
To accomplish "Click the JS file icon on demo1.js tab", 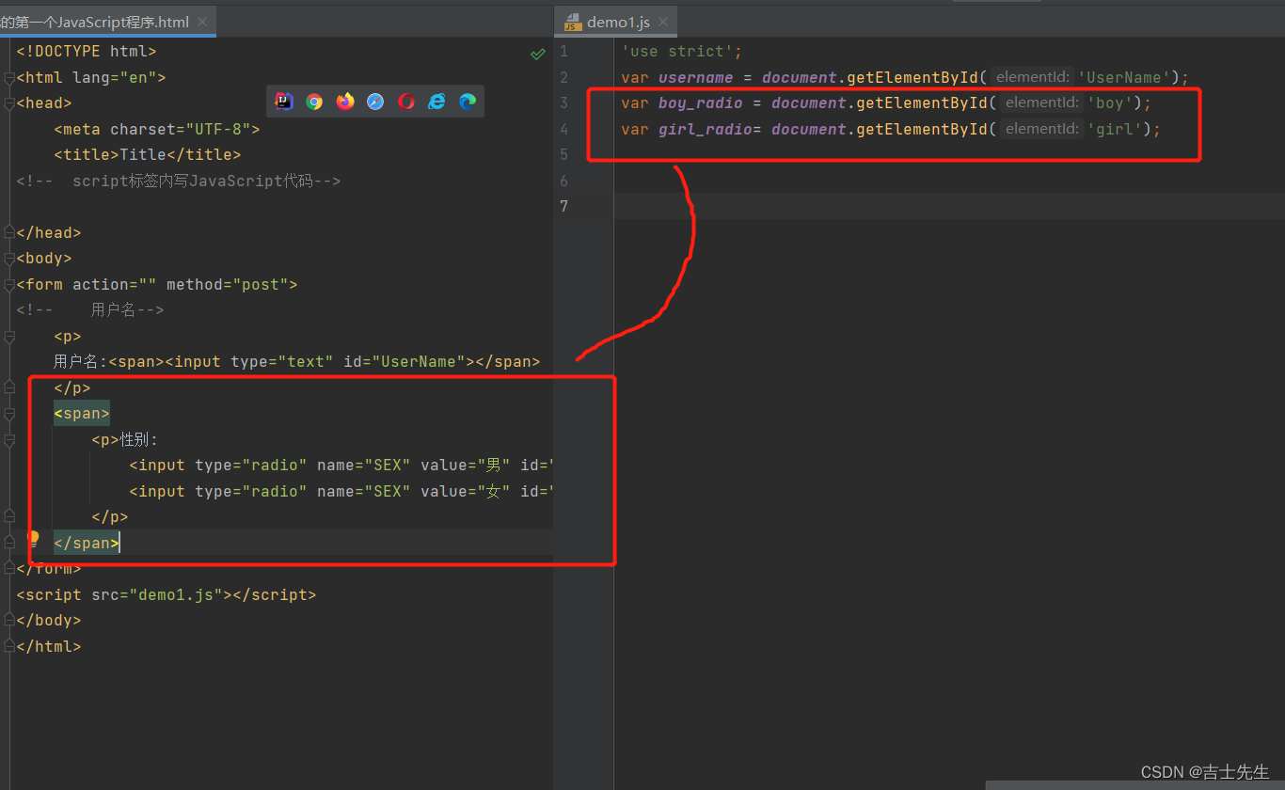I will [573, 22].
